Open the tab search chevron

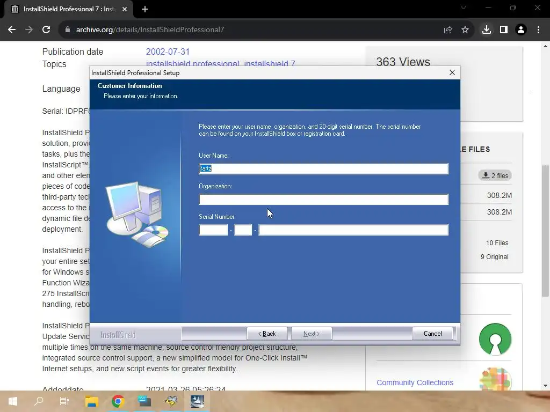[464, 8]
